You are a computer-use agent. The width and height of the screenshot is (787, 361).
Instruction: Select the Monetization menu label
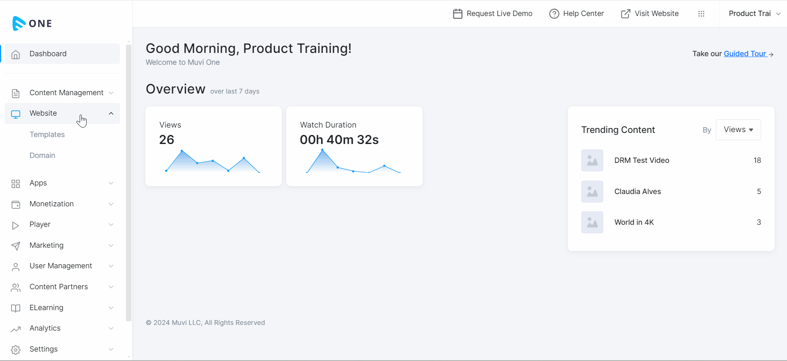(x=52, y=204)
